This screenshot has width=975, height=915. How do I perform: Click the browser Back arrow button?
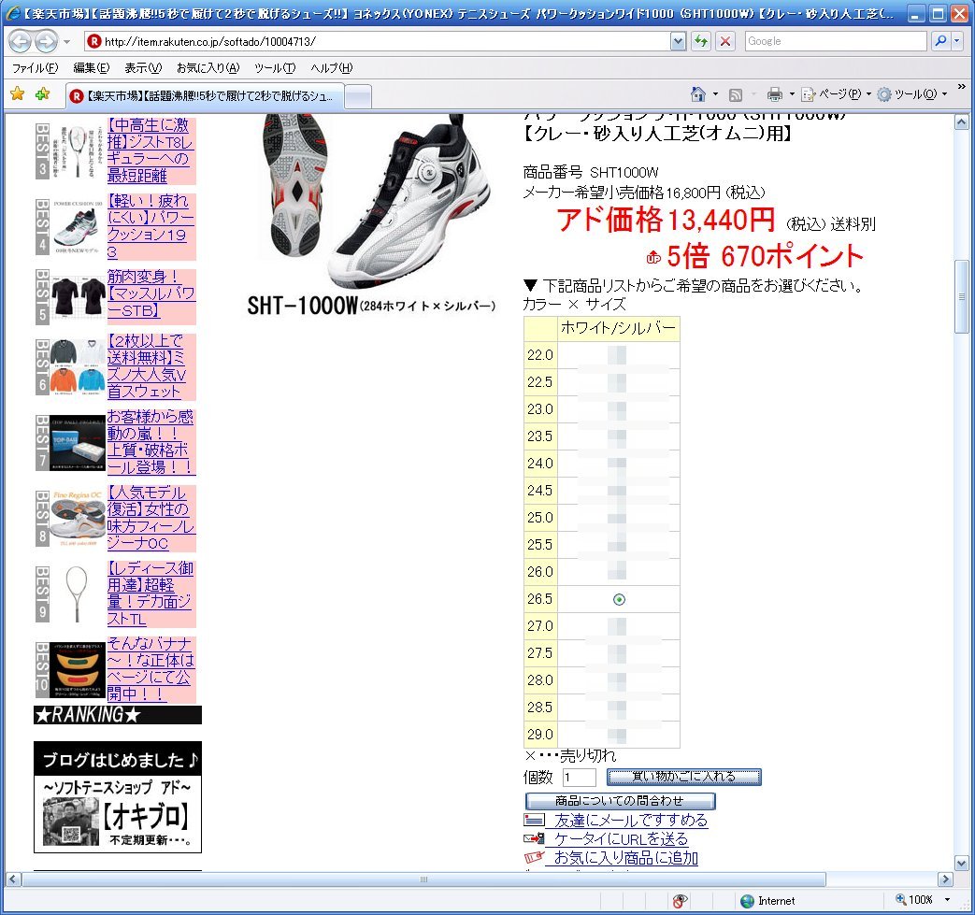(21, 42)
